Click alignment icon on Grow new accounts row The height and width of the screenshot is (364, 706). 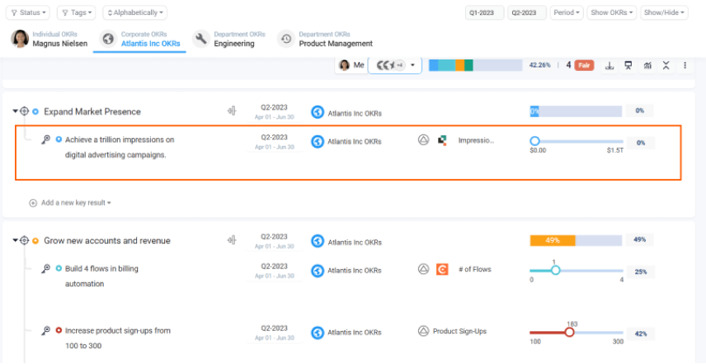(x=232, y=240)
